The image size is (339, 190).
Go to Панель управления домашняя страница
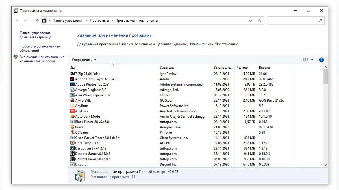pyautogui.click(x=37, y=35)
